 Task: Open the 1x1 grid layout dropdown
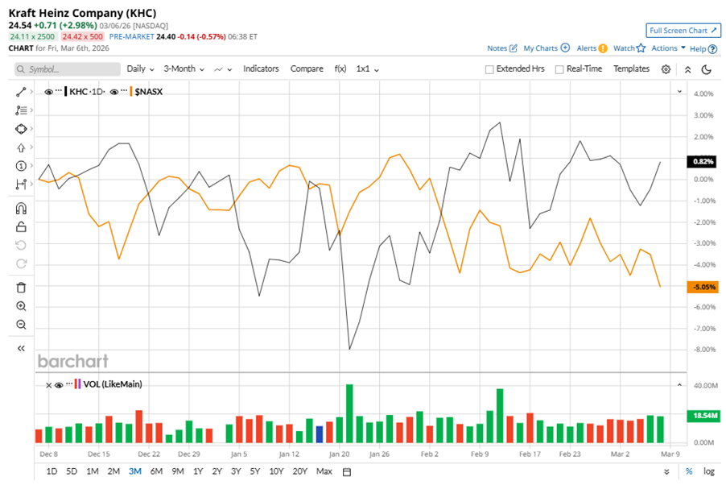(368, 69)
